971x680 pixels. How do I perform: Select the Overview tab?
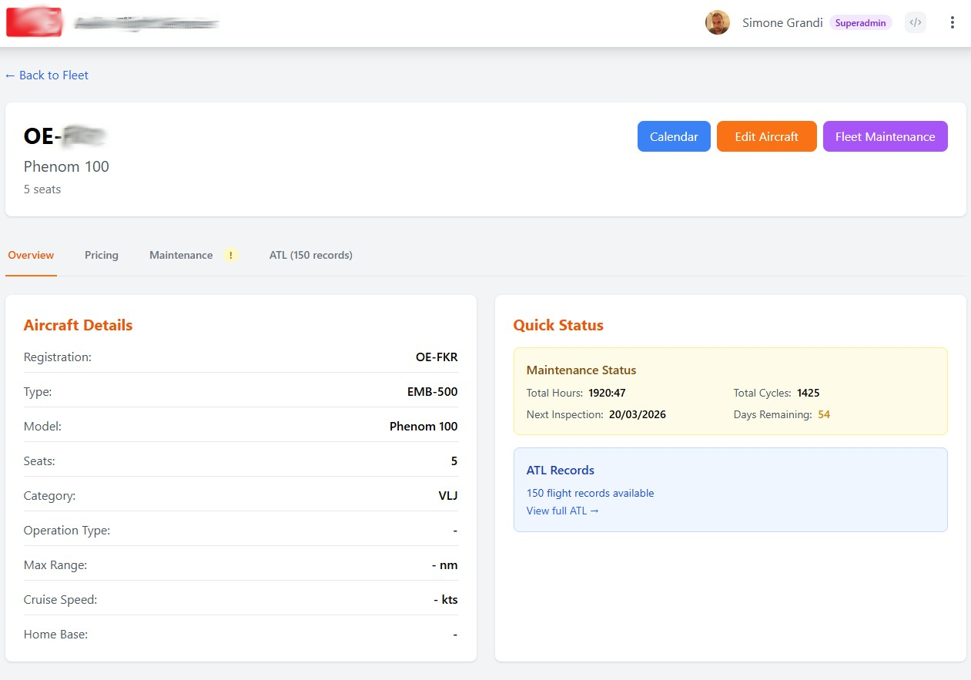point(31,256)
